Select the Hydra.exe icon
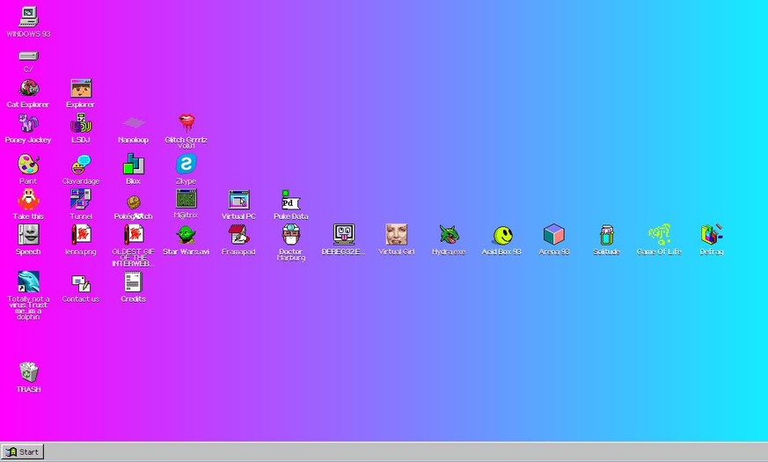This screenshot has width=768, height=462. pyautogui.click(x=449, y=235)
